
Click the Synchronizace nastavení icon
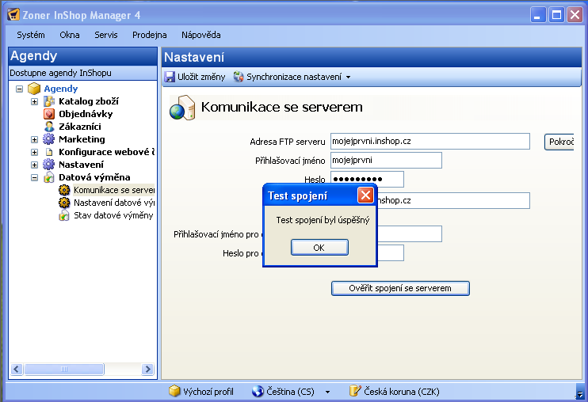239,77
